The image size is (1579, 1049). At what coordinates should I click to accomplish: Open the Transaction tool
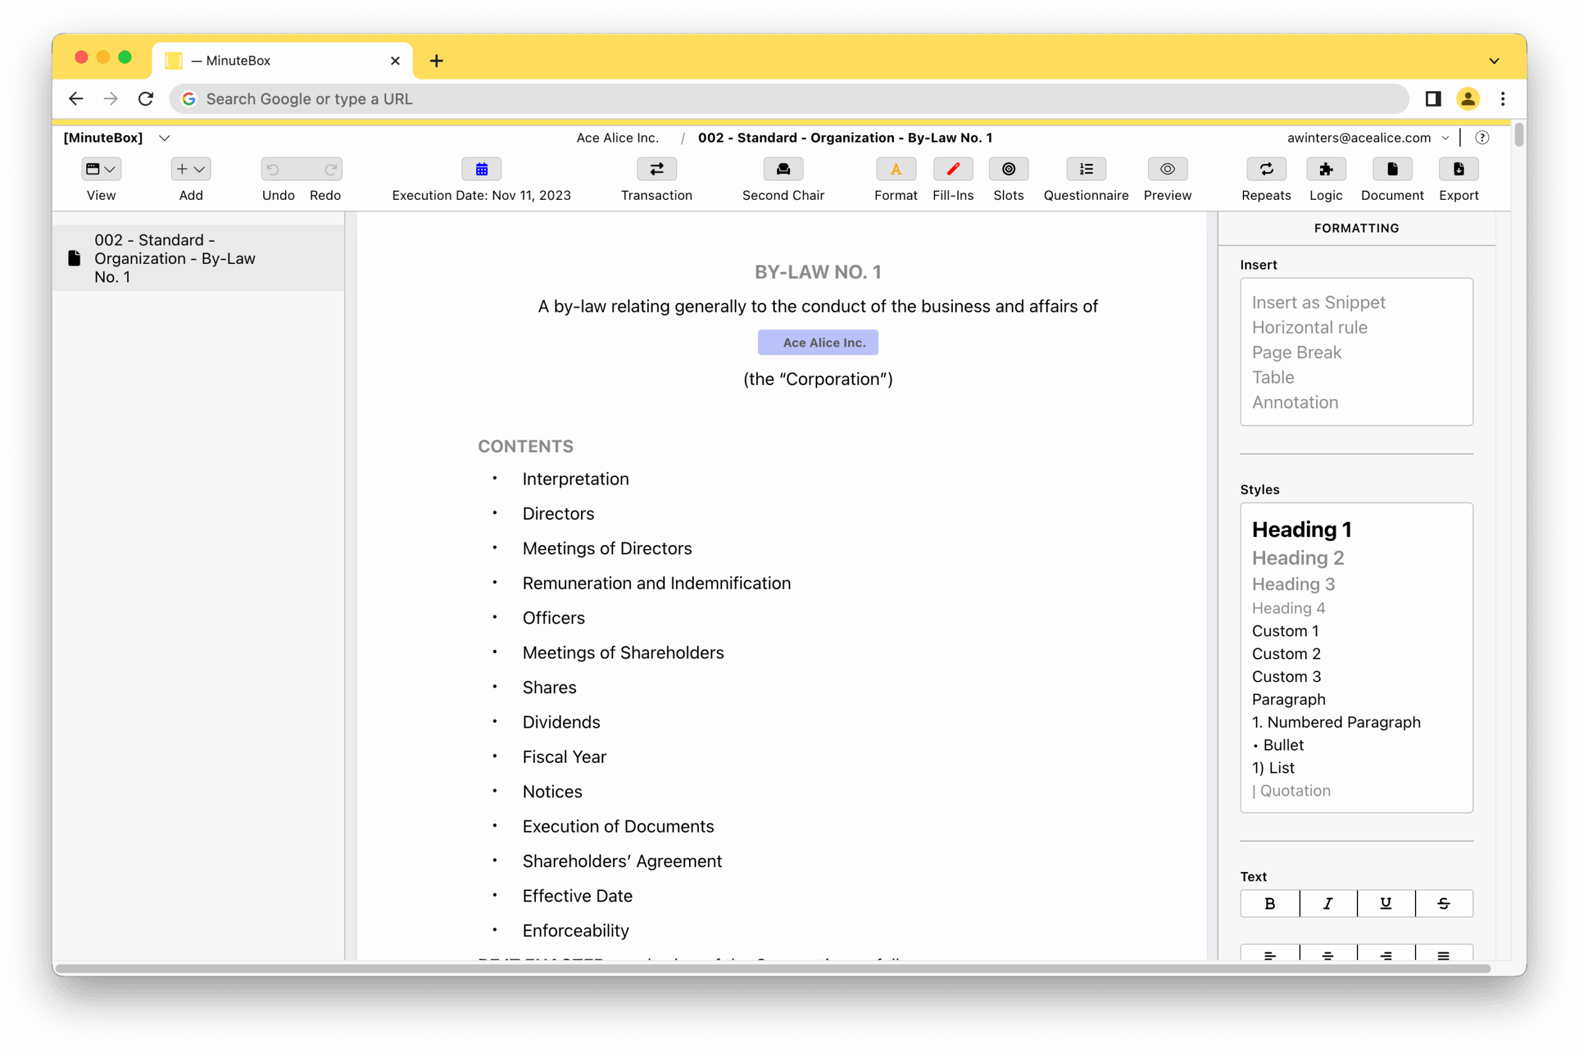click(x=656, y=169)
